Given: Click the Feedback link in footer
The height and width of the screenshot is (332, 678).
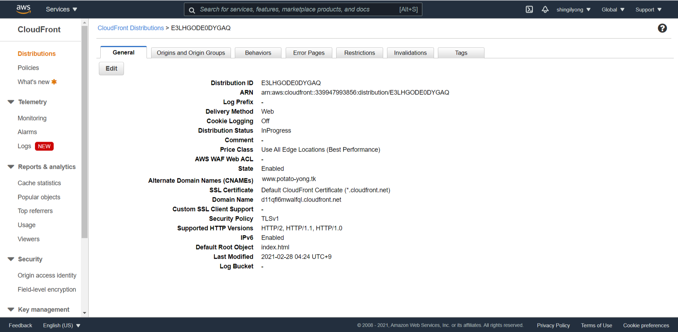Looking at the screenshot, I should [x=20, y=325].
